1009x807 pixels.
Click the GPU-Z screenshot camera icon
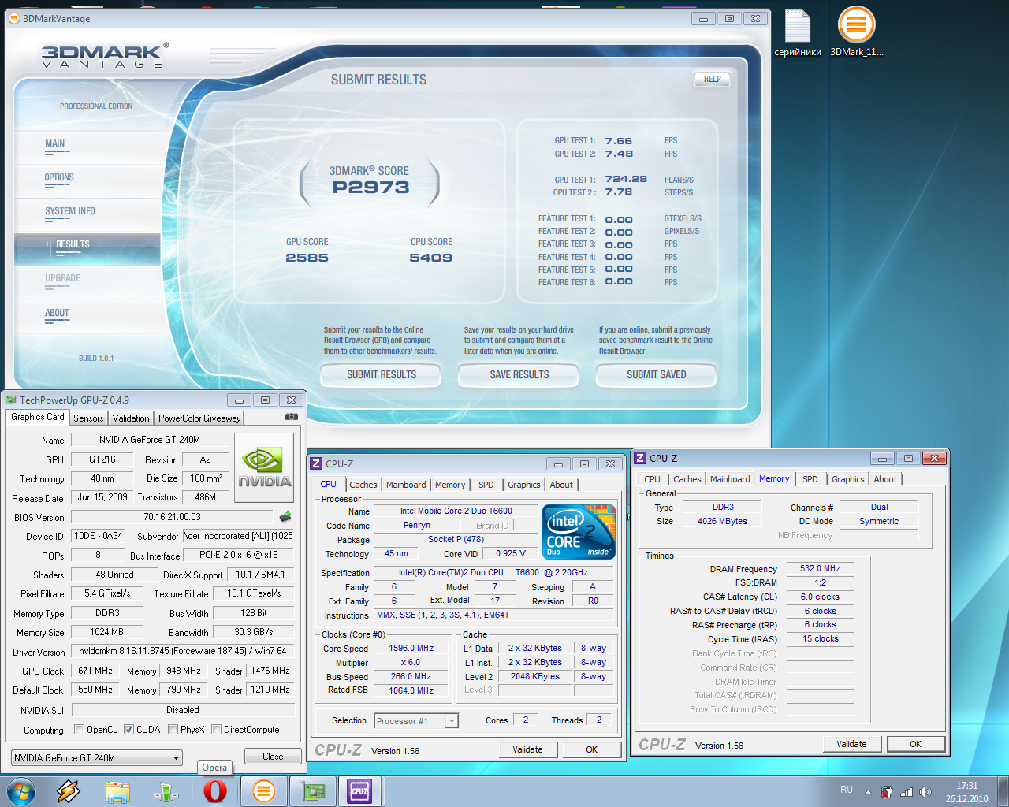click(292, 416)
